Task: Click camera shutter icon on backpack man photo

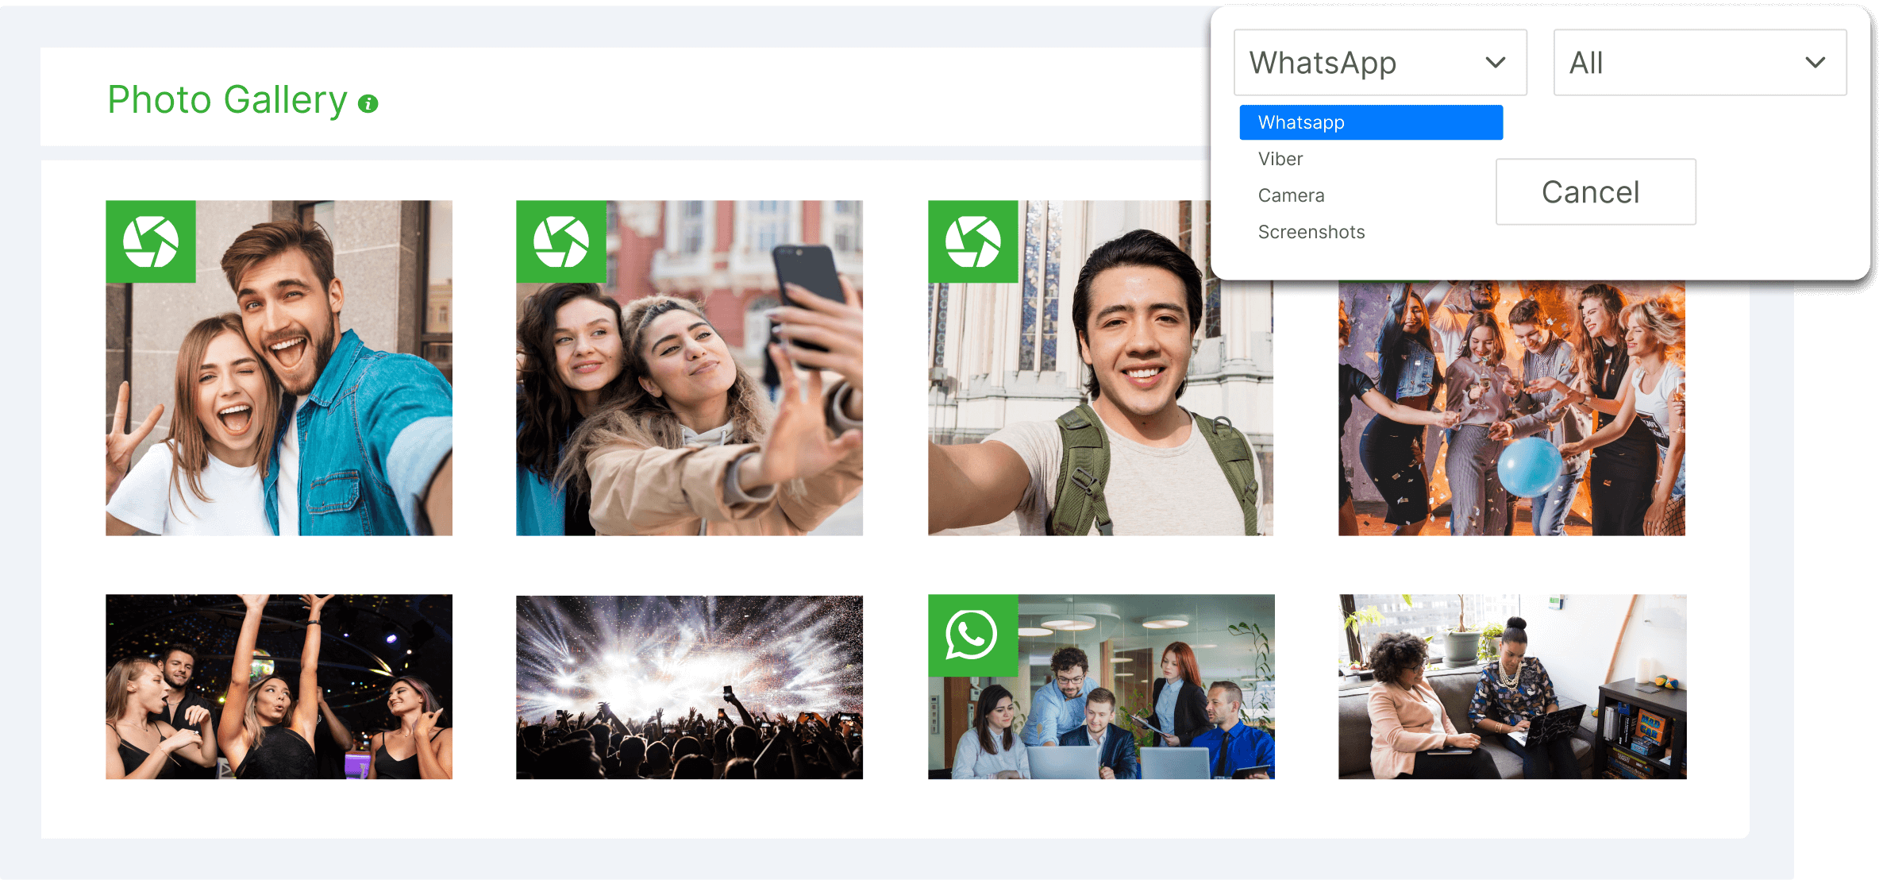Action: click(972, 241)
